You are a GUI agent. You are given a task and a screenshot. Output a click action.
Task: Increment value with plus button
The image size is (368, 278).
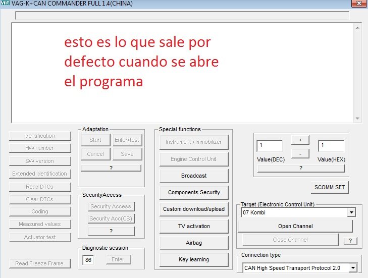[x=300, y=140]
